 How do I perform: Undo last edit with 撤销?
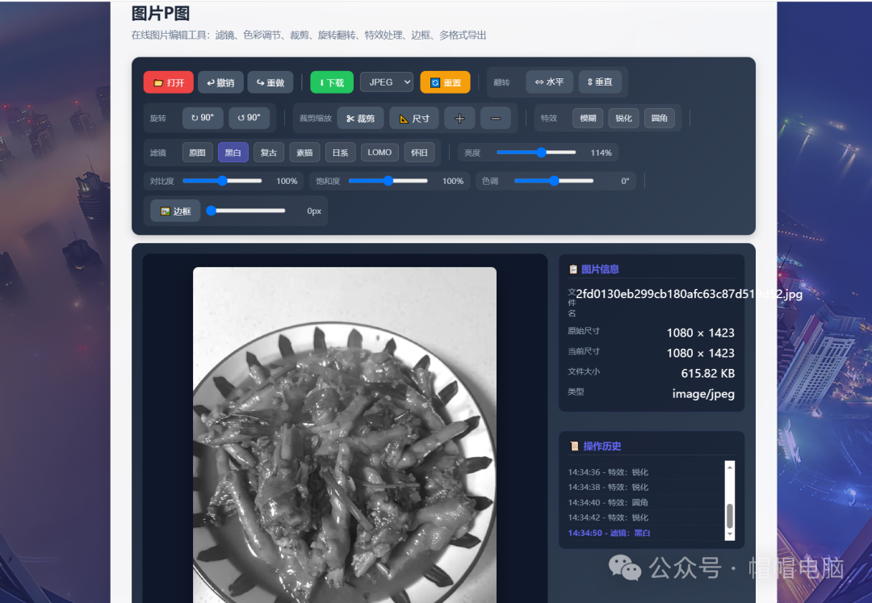220,82
